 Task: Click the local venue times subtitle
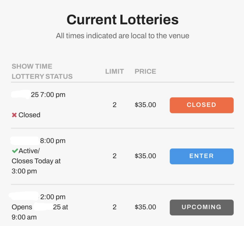[122, 36]
